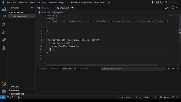Change encoding via UTF-8
181x102 pixels.
click(x=139, y=97)
